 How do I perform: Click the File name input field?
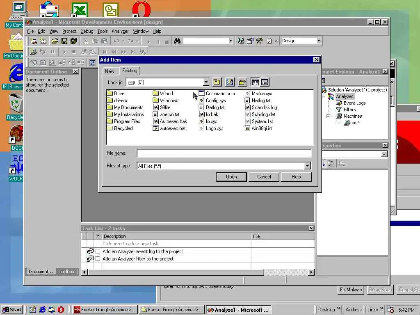click(x=224, y=153)
